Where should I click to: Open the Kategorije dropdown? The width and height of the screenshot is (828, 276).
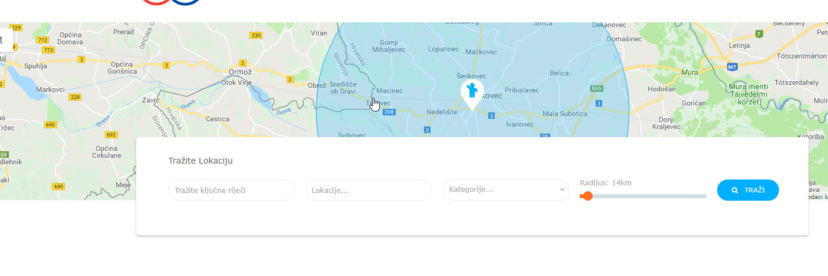point(506,189)
